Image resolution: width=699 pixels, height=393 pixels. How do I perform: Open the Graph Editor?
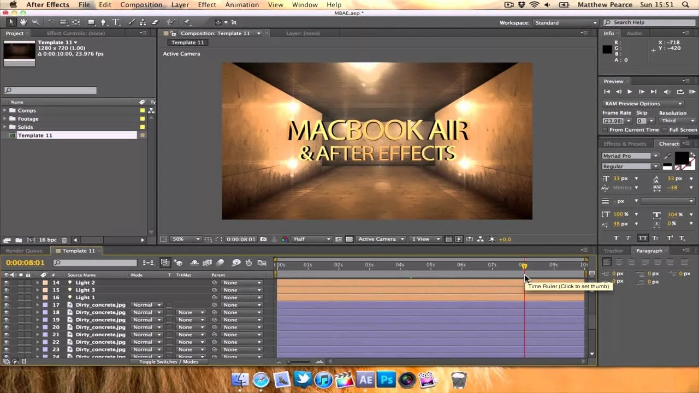(261, 263)
